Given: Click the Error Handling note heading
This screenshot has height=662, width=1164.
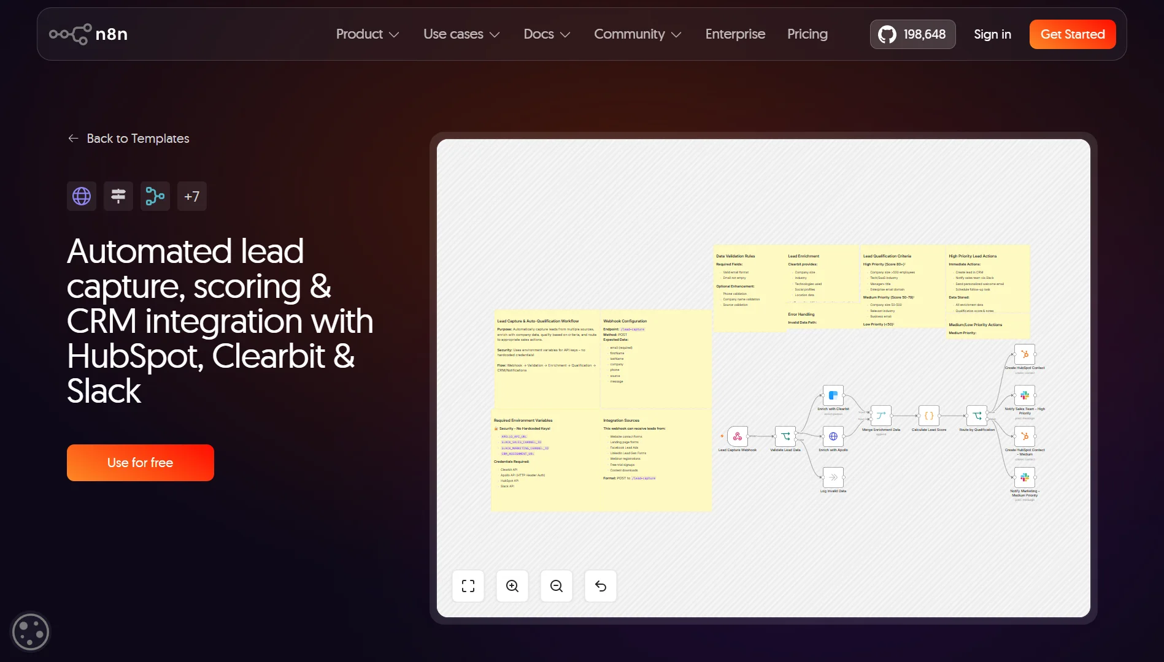Looking at the screenshot, I should (x=801, y=314).
